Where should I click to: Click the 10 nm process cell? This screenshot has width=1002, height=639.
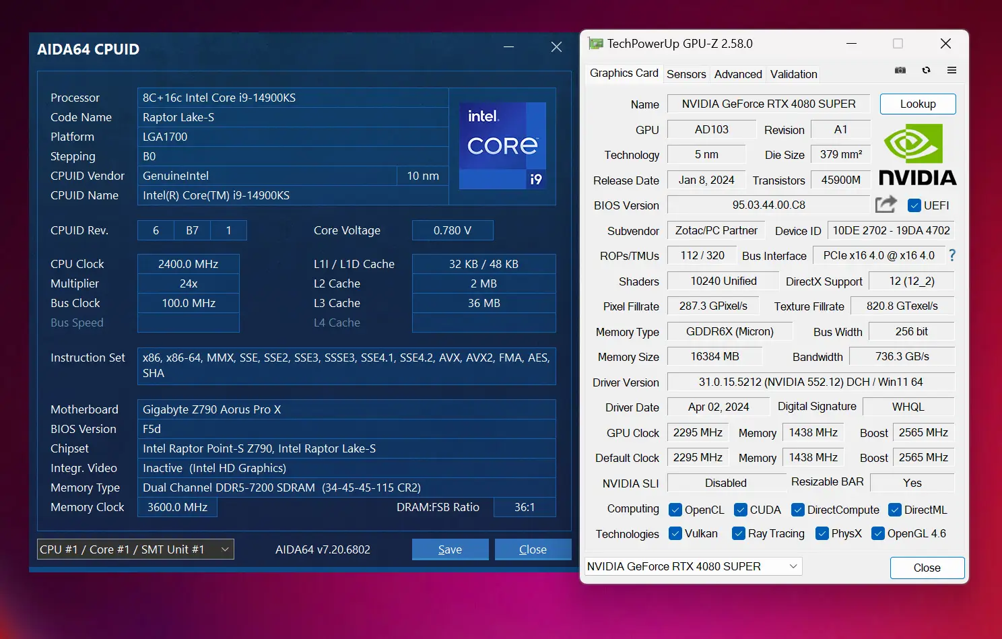click(423, 176)
